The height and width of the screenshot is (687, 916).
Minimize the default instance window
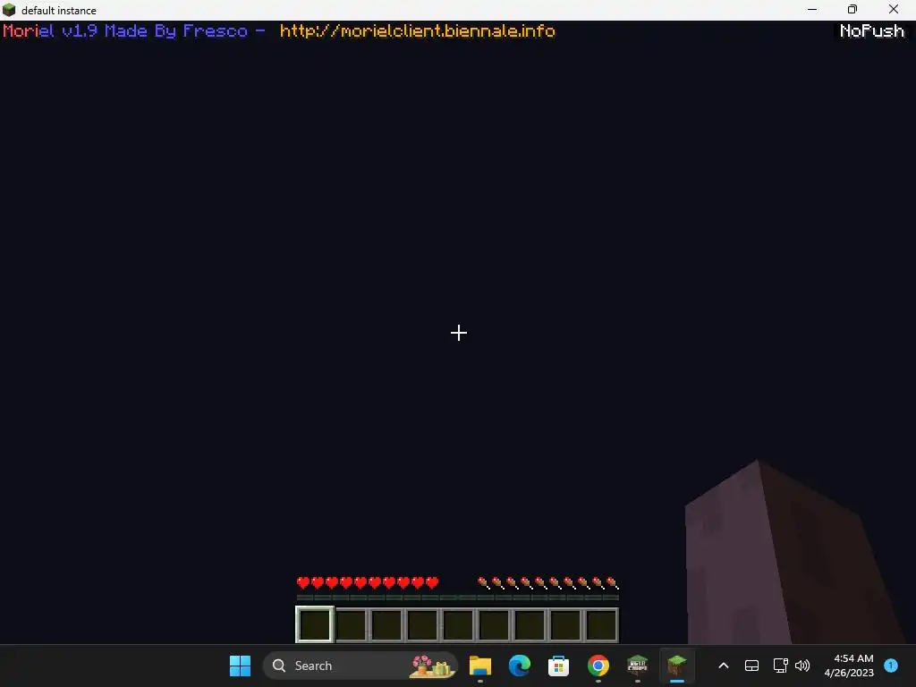(812, 9)
